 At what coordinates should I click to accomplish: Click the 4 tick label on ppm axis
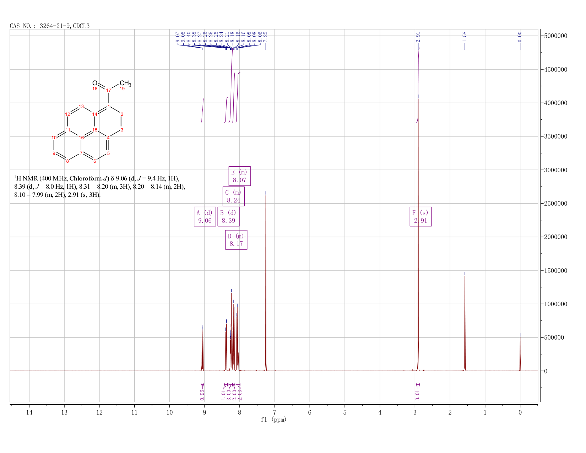pyautogui.click(x=380, y=412)
